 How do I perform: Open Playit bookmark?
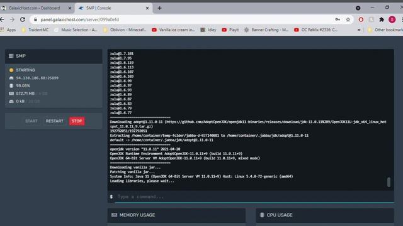point(230,30)
